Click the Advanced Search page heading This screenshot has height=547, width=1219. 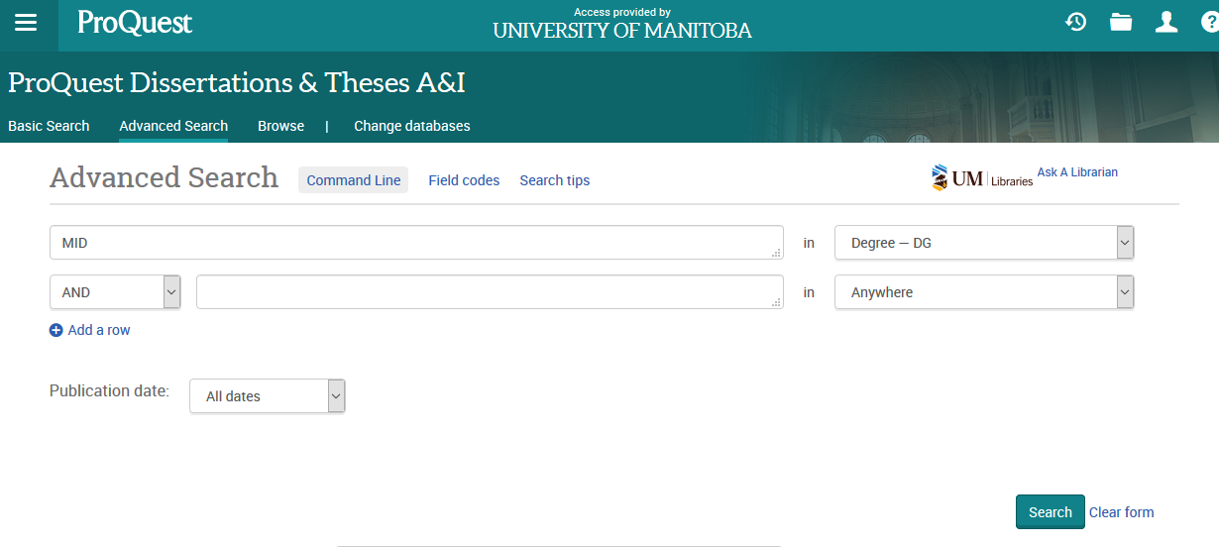165,177
